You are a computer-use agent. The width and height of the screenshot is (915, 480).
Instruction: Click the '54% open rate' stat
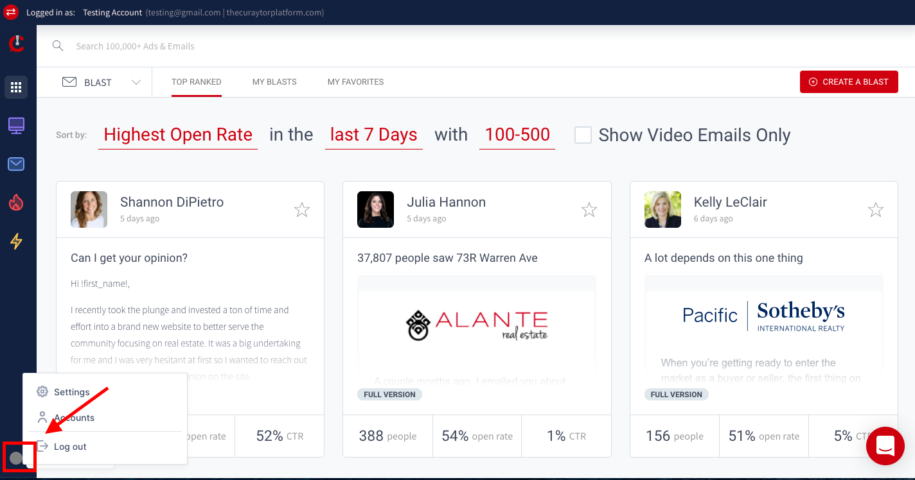click(477, 436)
